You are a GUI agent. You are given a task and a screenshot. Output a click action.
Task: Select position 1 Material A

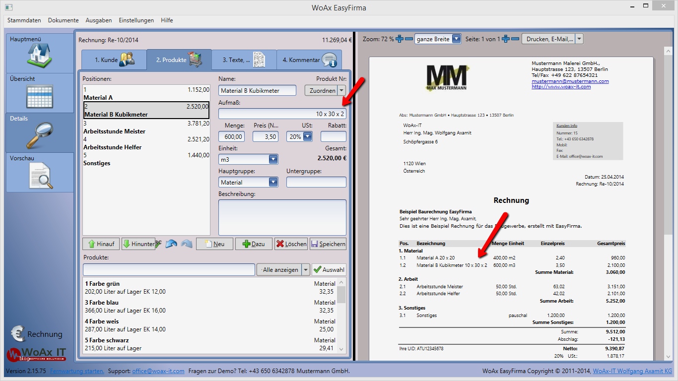[x=146, y=94]
